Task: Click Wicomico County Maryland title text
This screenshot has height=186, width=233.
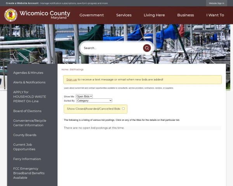Action: pos(45,15)
